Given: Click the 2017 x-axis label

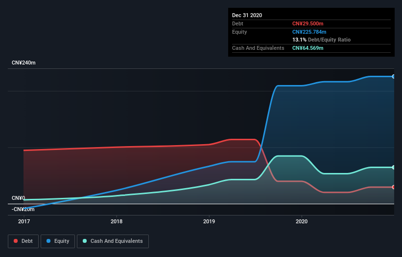Looking at the screenshot, I should coord(24,221).
